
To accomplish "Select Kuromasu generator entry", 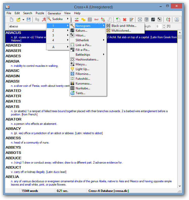I will pos(88,84).
